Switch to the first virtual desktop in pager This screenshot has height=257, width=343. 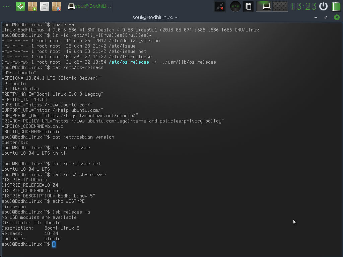pyautogui.click(x=264, y=6)
